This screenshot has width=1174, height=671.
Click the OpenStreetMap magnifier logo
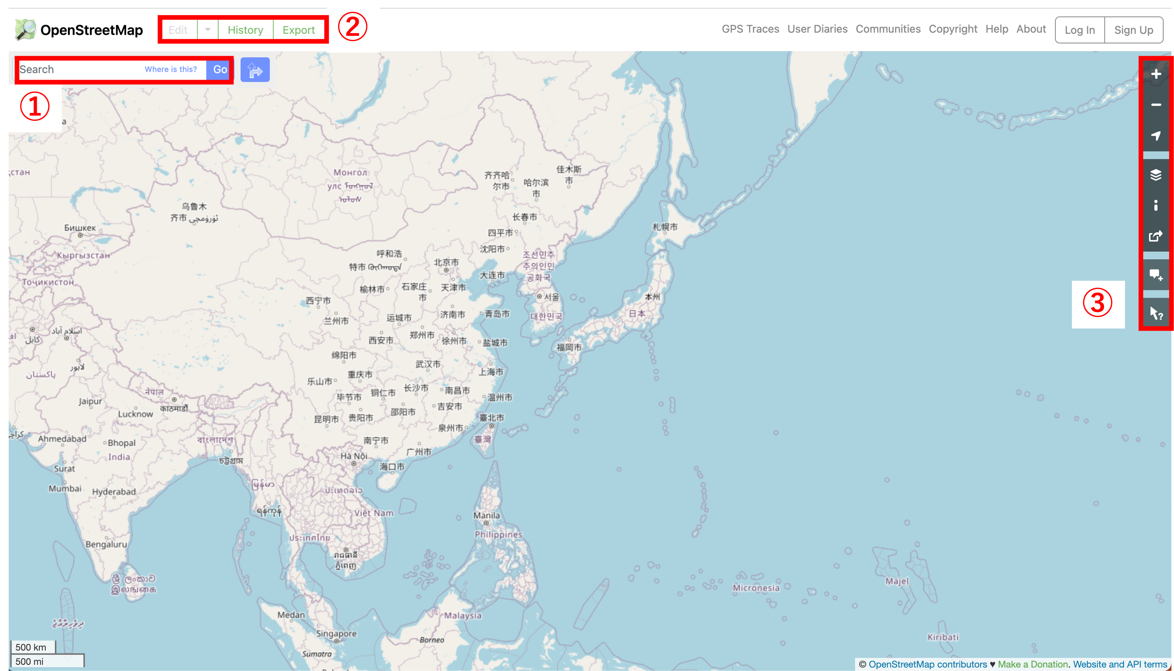[25, 30]
